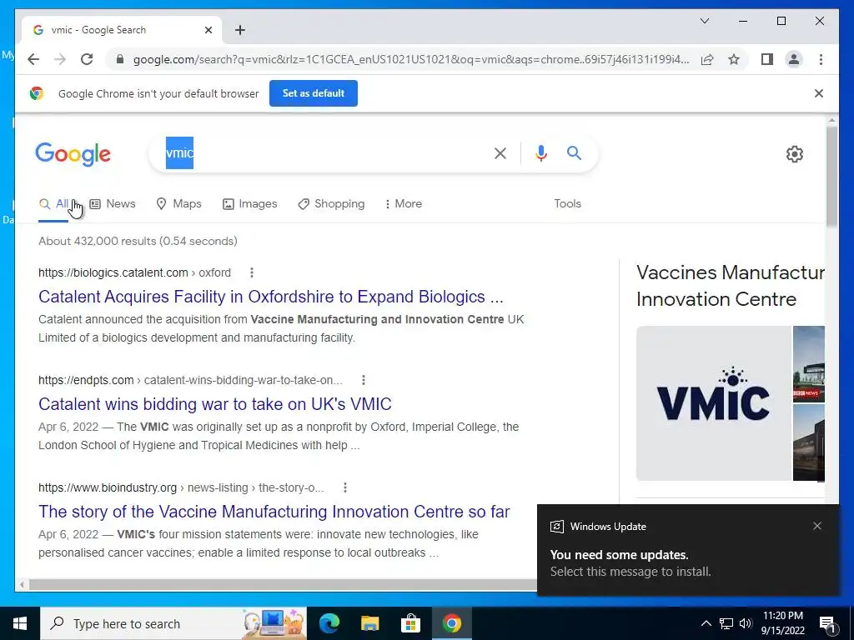Open the Chrome side panel
This screenshot has width=854, height=640.
[x=767, y=59]
